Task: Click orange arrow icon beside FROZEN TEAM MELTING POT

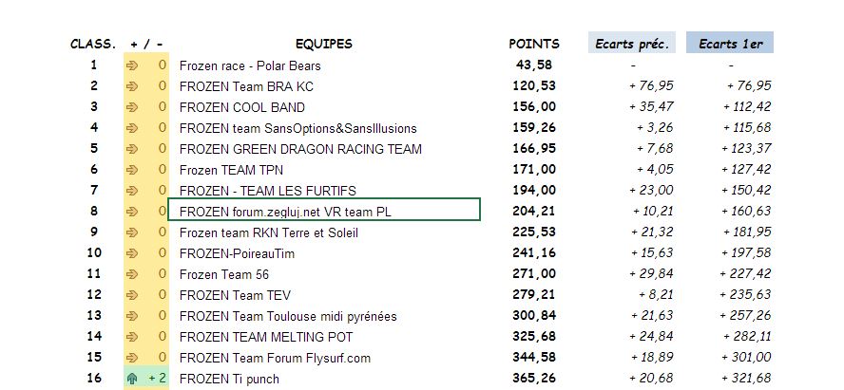Action: coord(132,337)
